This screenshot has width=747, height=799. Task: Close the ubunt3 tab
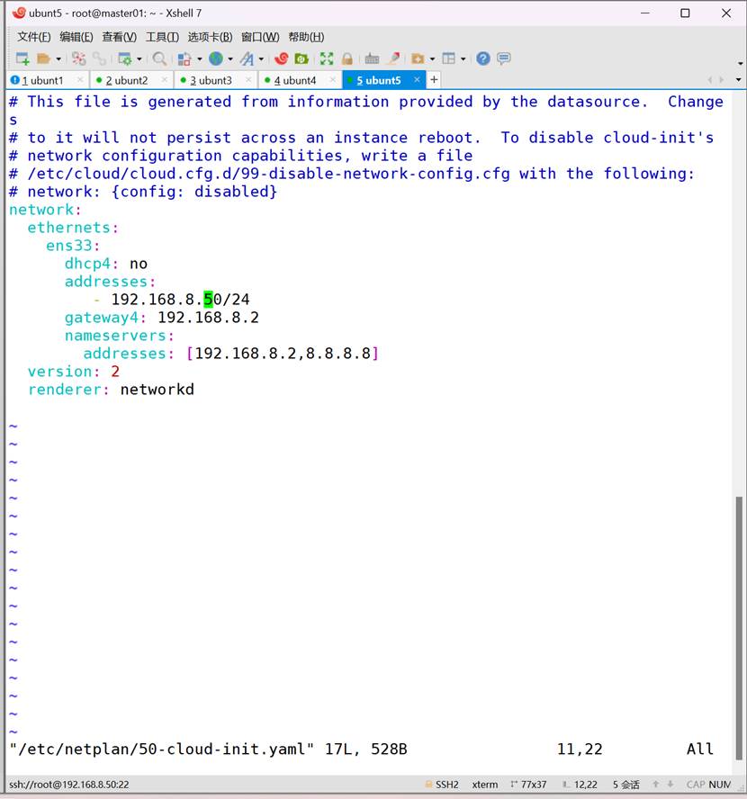pyautogui.click(x=248, y=79)
